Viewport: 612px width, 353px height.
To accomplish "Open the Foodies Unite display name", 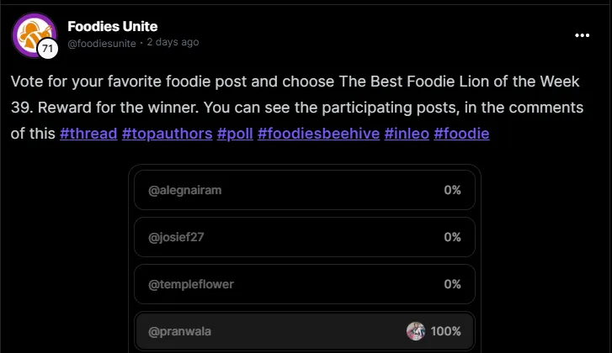I will pyautogui.click(x=113, y=26).
